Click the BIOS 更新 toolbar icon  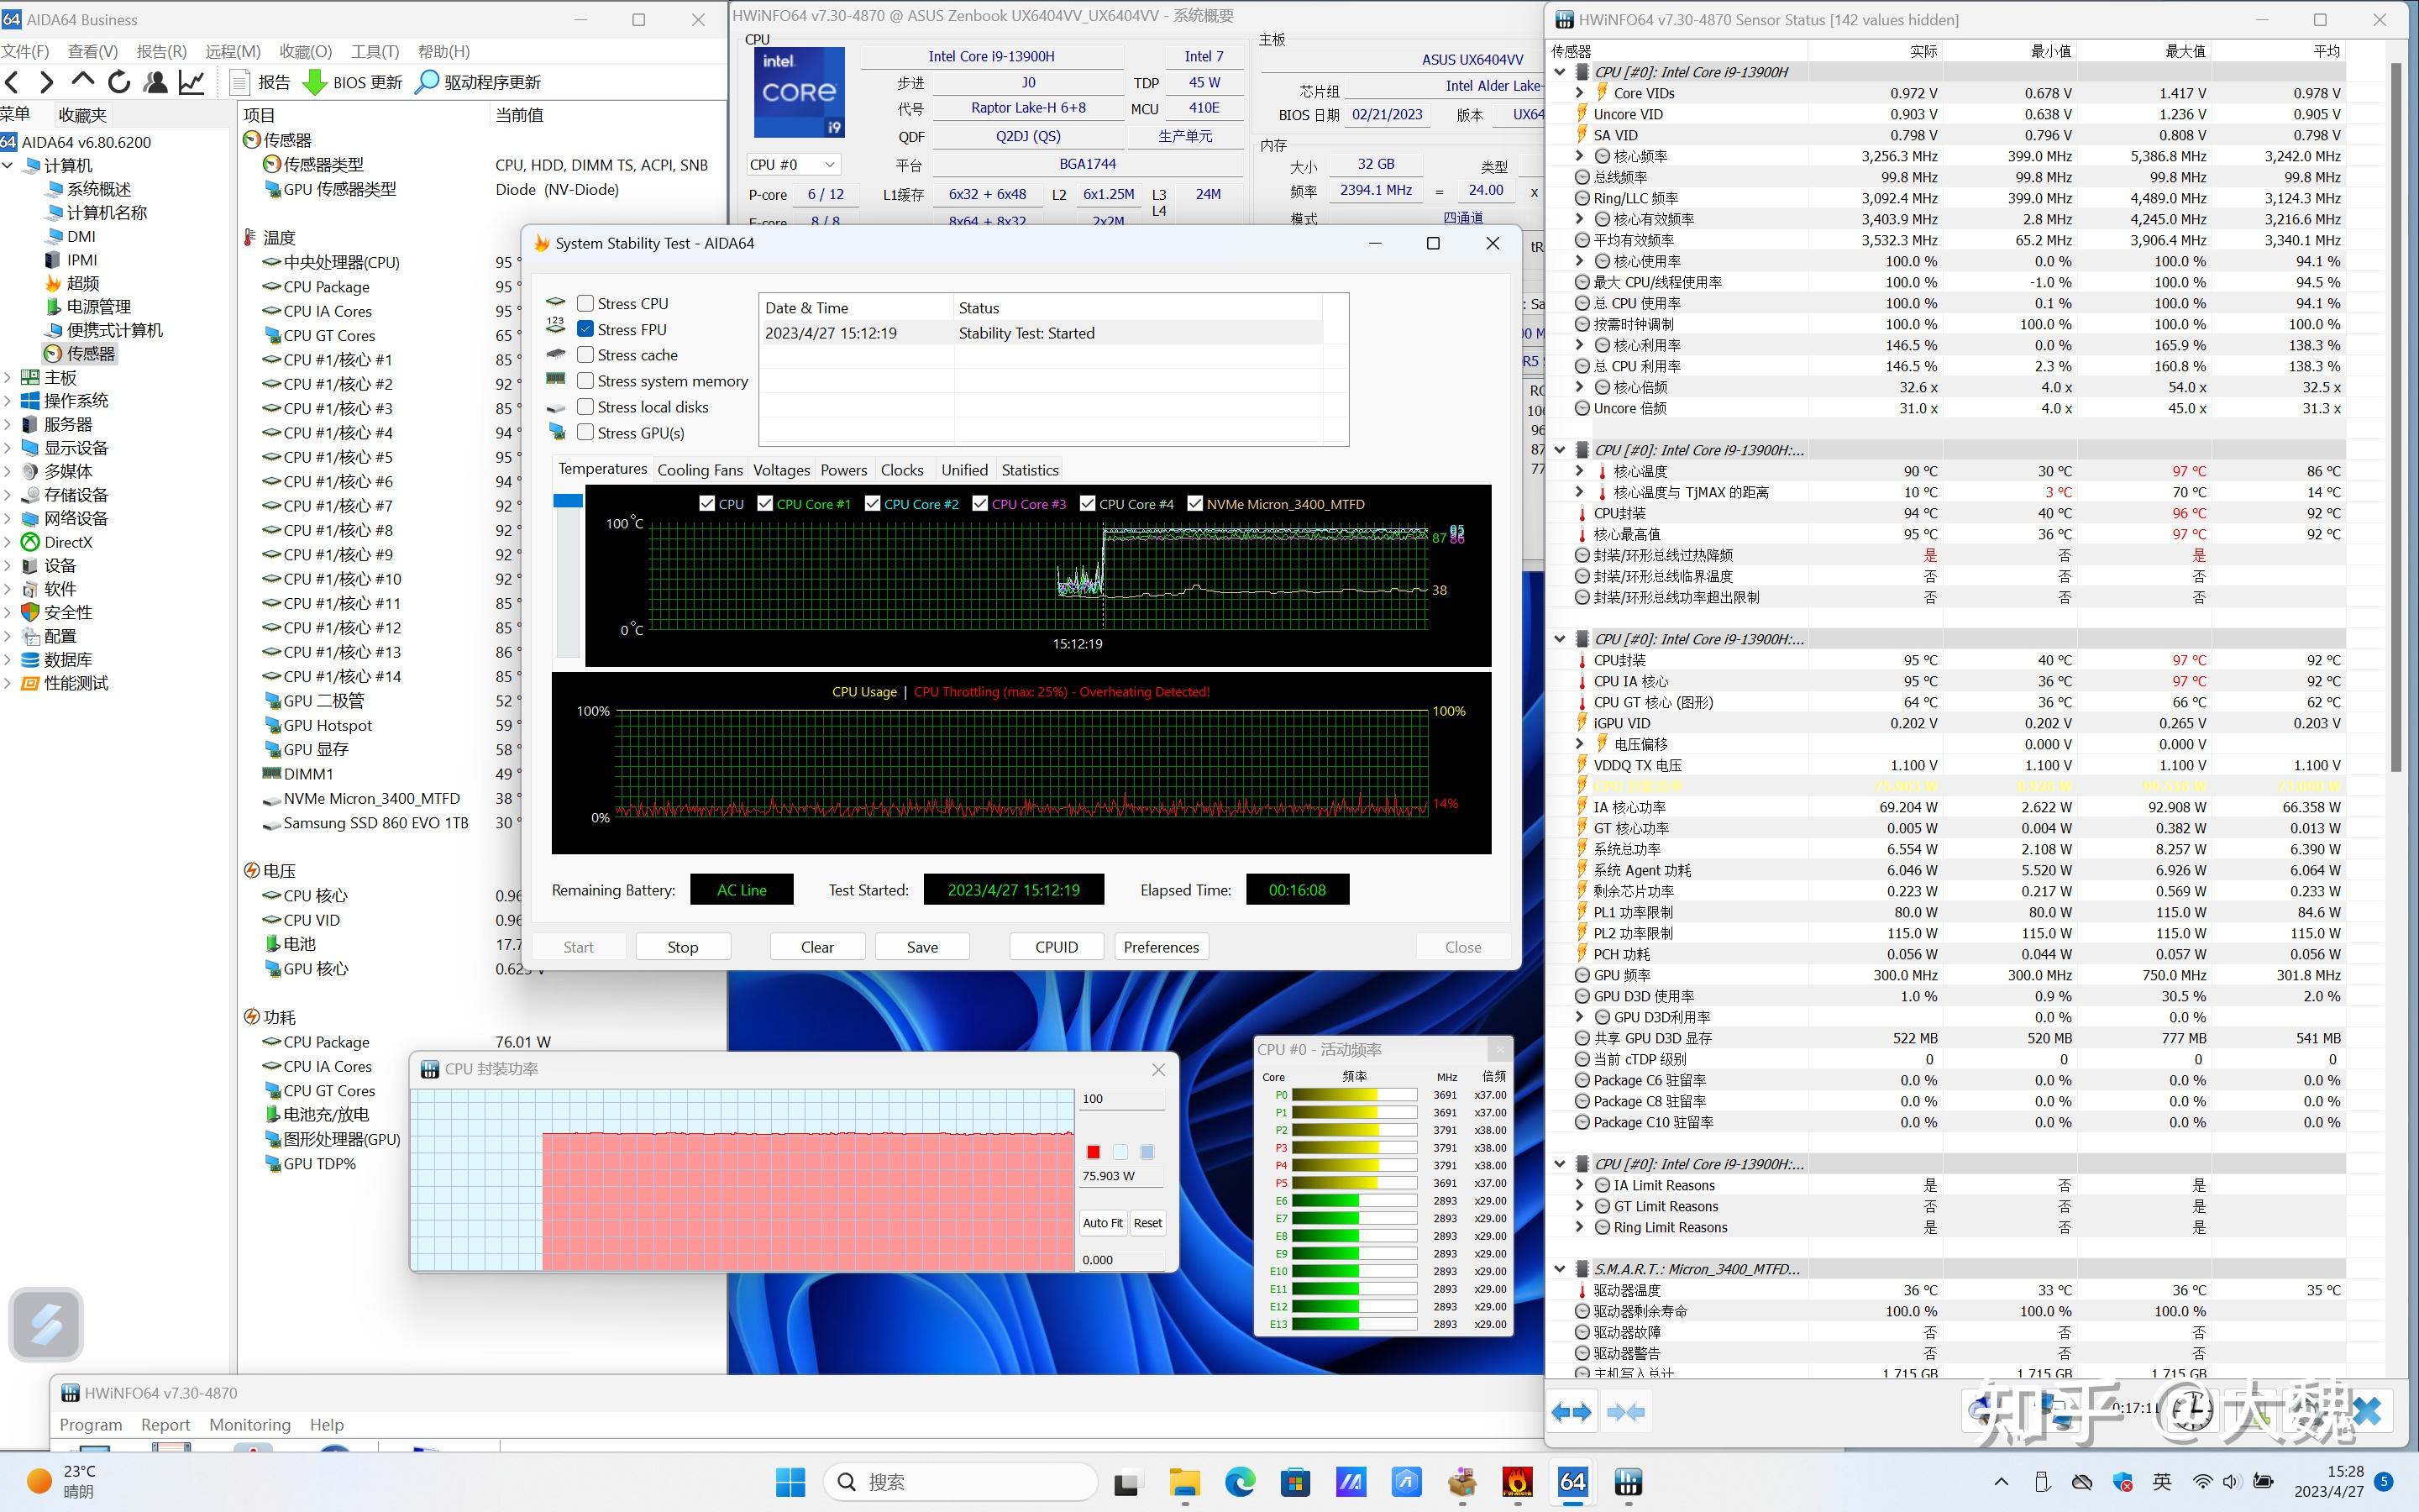[x=316, y=82]
